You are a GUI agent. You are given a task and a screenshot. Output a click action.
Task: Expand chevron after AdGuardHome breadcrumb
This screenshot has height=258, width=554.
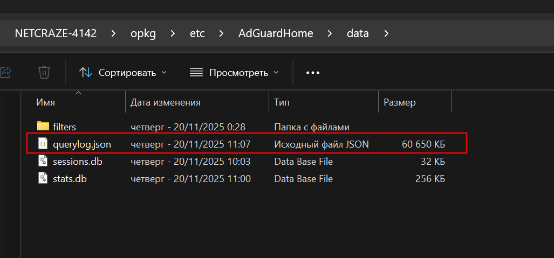(x=330, y=33)
